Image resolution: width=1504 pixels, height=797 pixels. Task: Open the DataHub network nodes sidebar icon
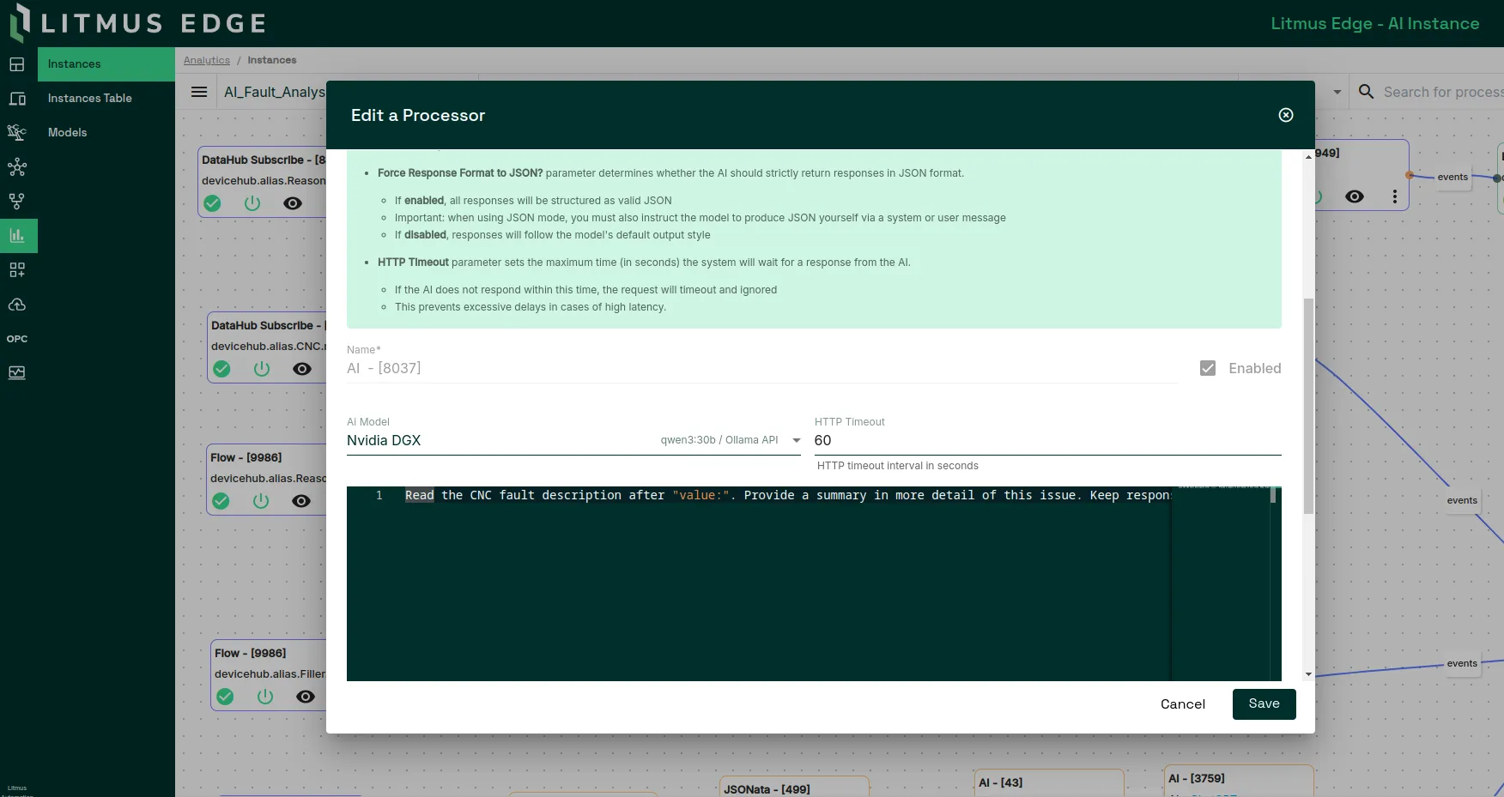pyautogui.click(x=17, y=167)
